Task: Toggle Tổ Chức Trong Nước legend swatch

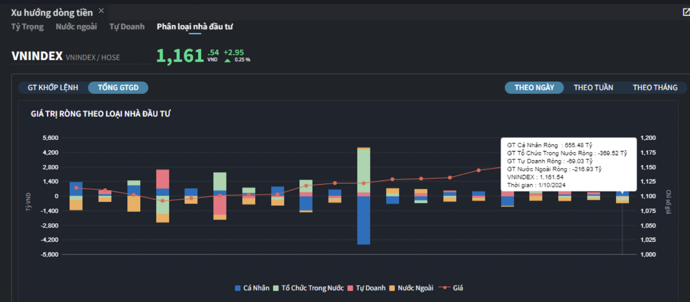Action: point(276,288)
